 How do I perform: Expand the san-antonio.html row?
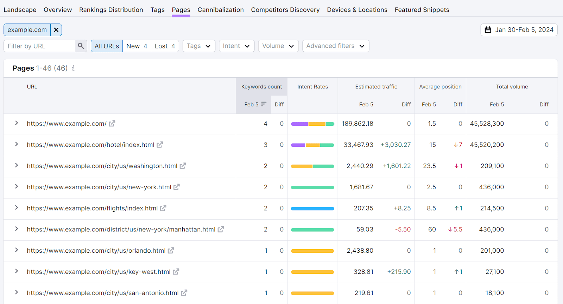click(16, 292)
